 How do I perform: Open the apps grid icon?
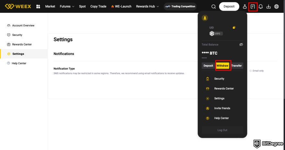(38, 6)
